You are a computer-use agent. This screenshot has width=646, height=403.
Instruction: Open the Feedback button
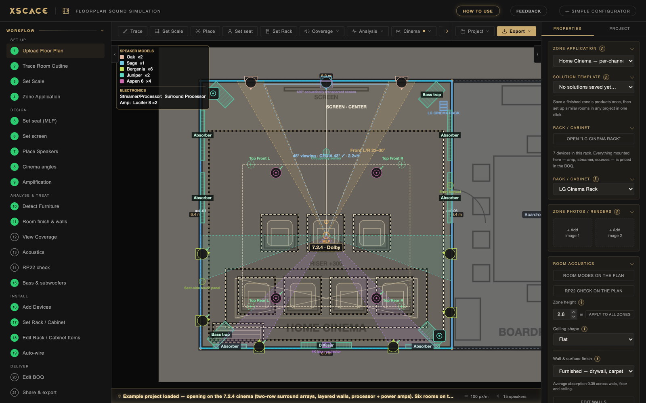[529, 11]
